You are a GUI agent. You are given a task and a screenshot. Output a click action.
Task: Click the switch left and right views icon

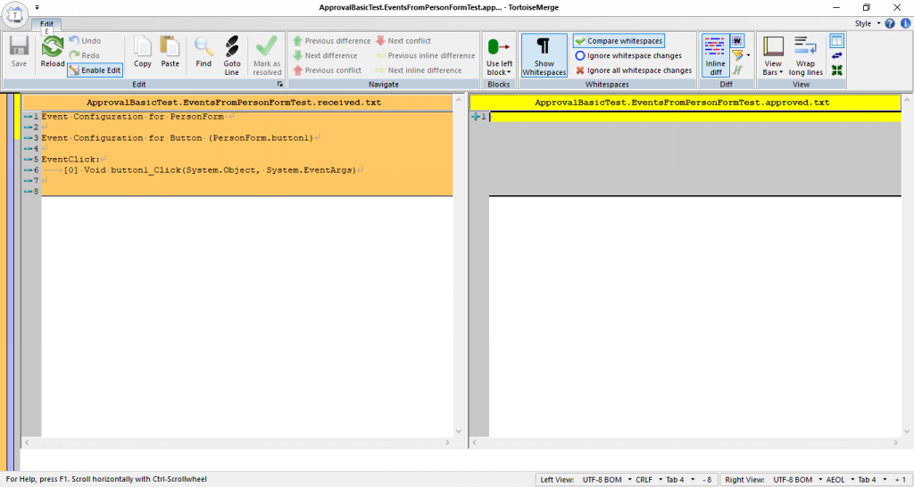[x=836, y=55]
